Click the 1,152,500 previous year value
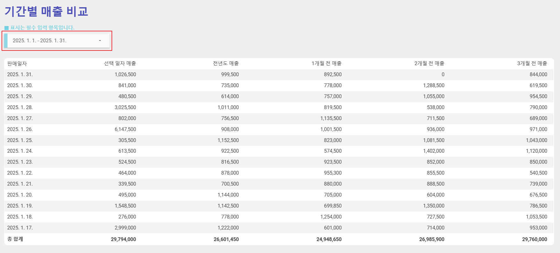Screen dimensions: 560x253 click(228, 140)
